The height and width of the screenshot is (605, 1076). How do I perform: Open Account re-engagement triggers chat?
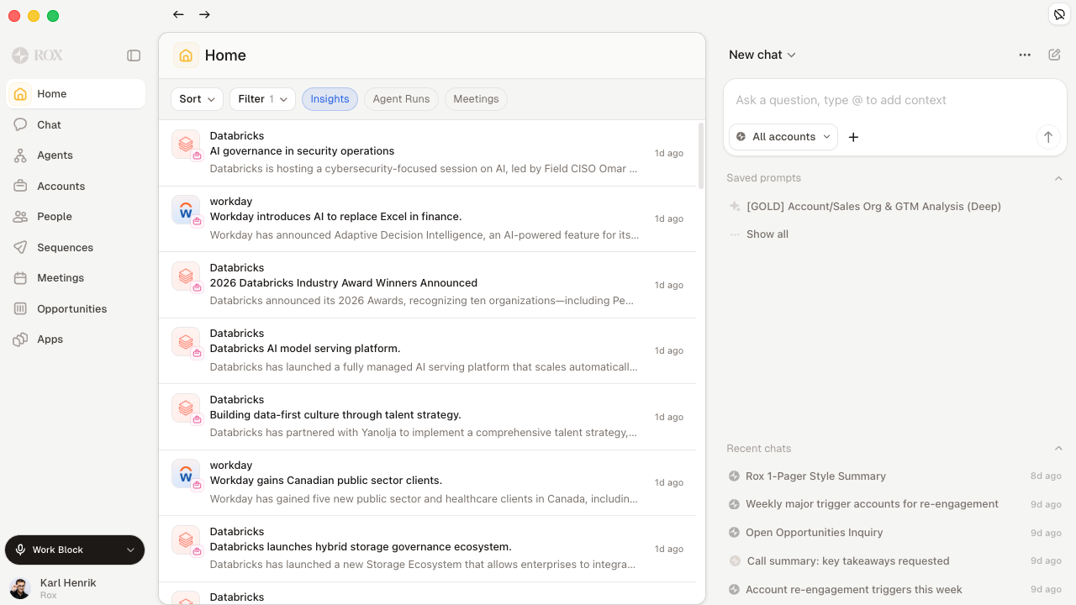[x=895, y=590]
